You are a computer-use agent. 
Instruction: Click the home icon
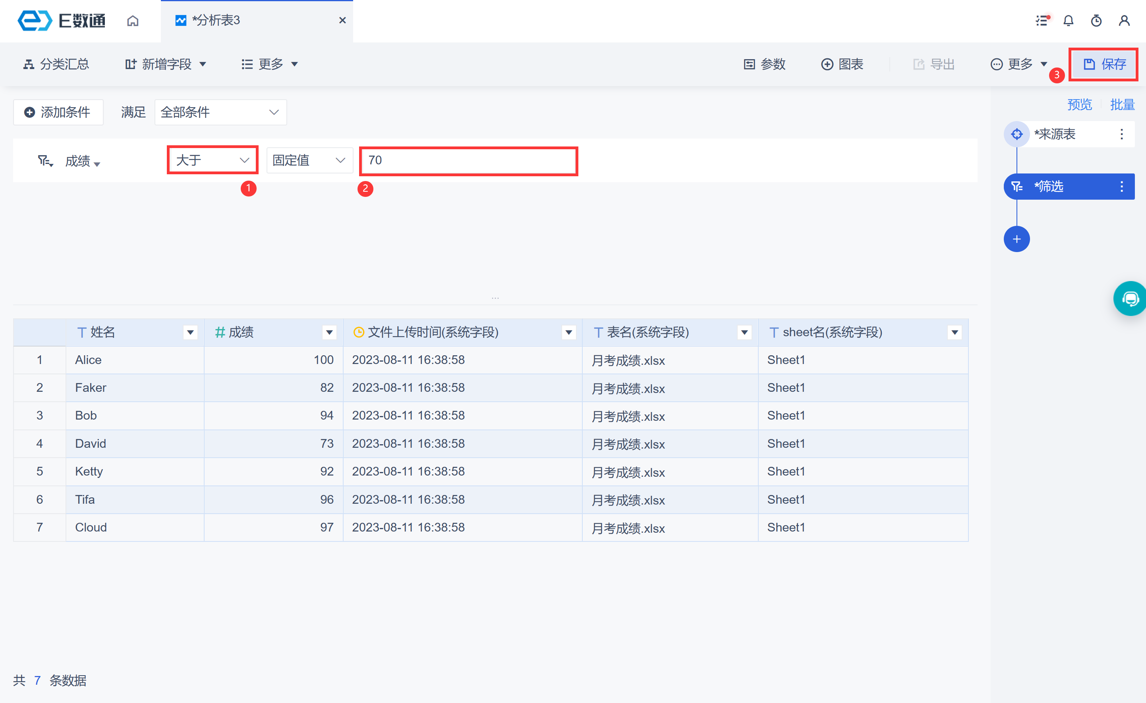pyautogui.click(x=133, y=21)
